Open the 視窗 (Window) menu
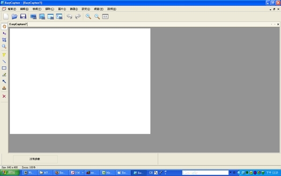The width and height of the screenshot is (281, 176). coord(98,9)
